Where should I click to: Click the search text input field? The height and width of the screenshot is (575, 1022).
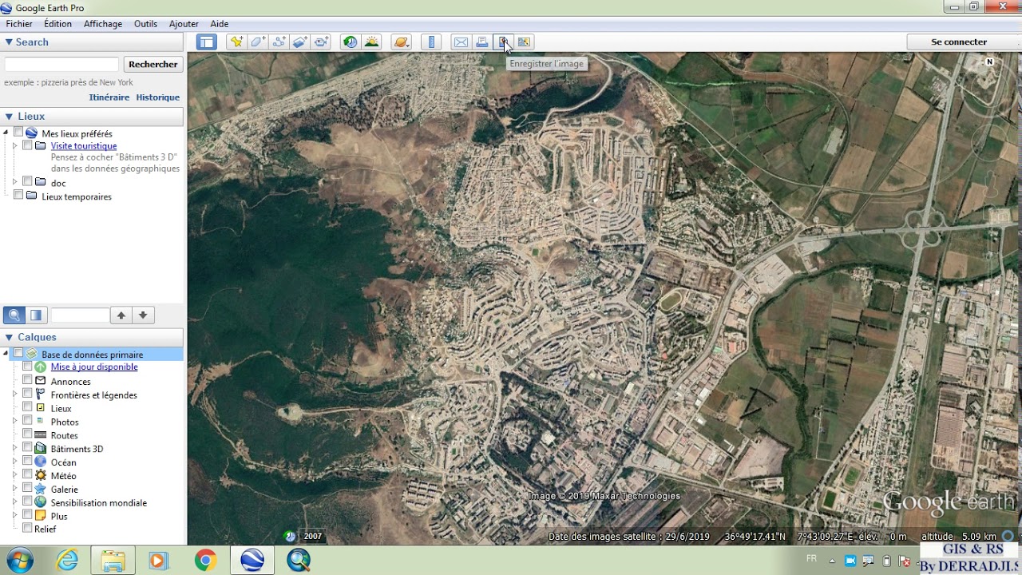61,65
